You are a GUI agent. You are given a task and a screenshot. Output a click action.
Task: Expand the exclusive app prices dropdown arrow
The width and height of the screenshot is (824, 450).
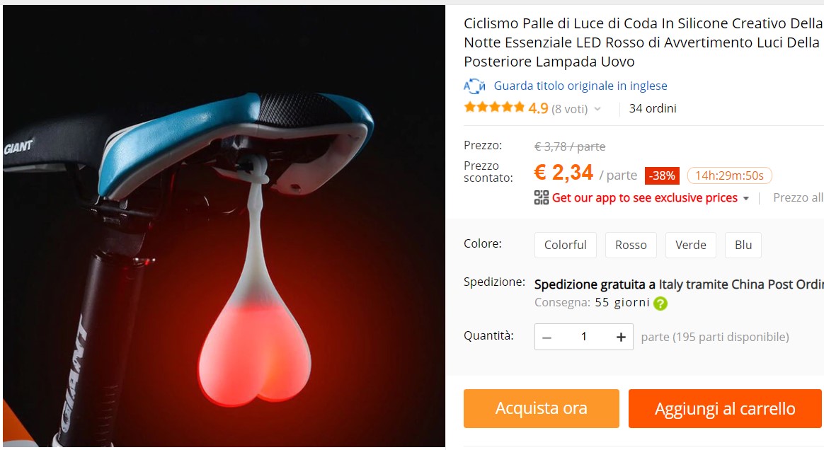pyautogui.click(x=745, y=199)
